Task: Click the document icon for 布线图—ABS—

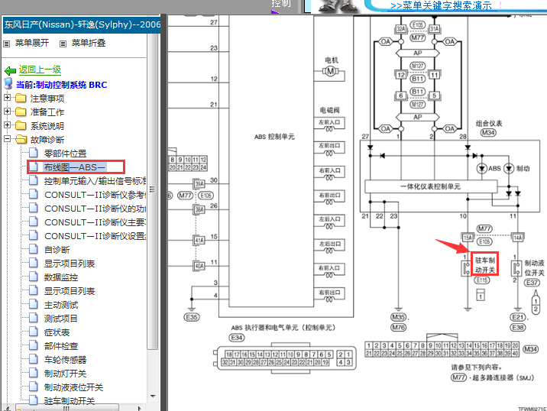Action: coord(34,167)
